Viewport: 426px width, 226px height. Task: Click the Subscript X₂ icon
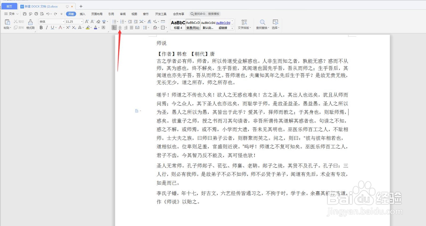(74, 28)
